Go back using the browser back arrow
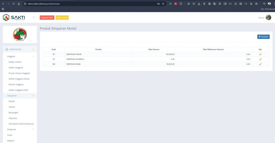Viewport: 275px width, 143px height. (x=3, y=4)
